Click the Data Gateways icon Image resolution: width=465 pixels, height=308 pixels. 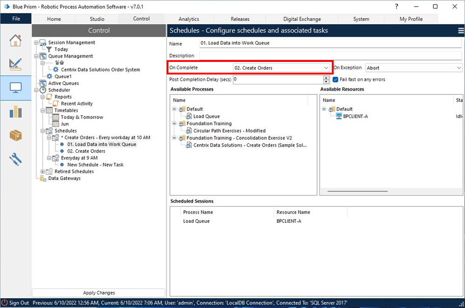43,178
